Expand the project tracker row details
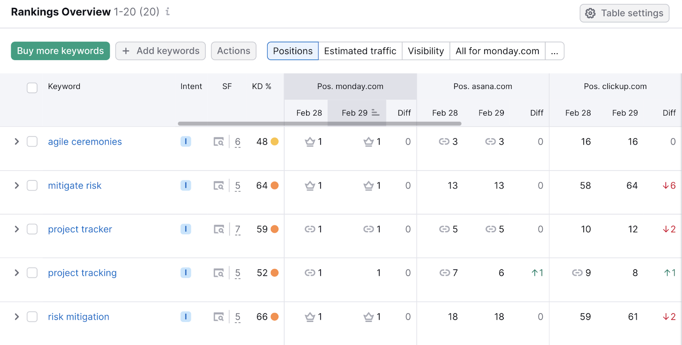 click(x=17, y=229)
